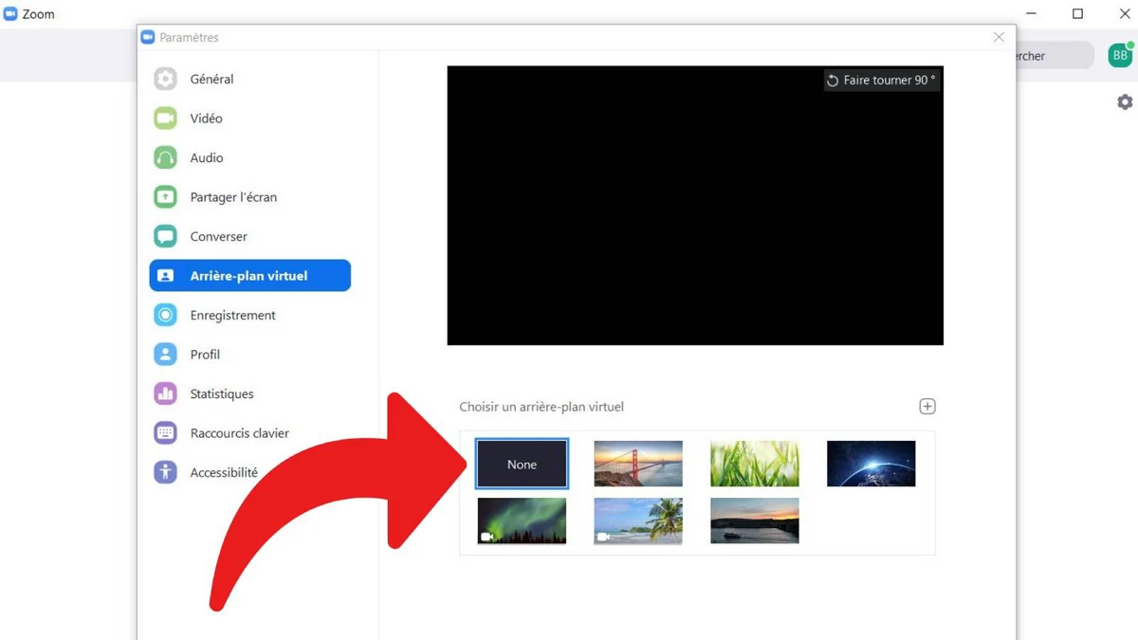
Task: Open the Raccourcis clavier keyboard icon
Action: (x=165, y=433)
